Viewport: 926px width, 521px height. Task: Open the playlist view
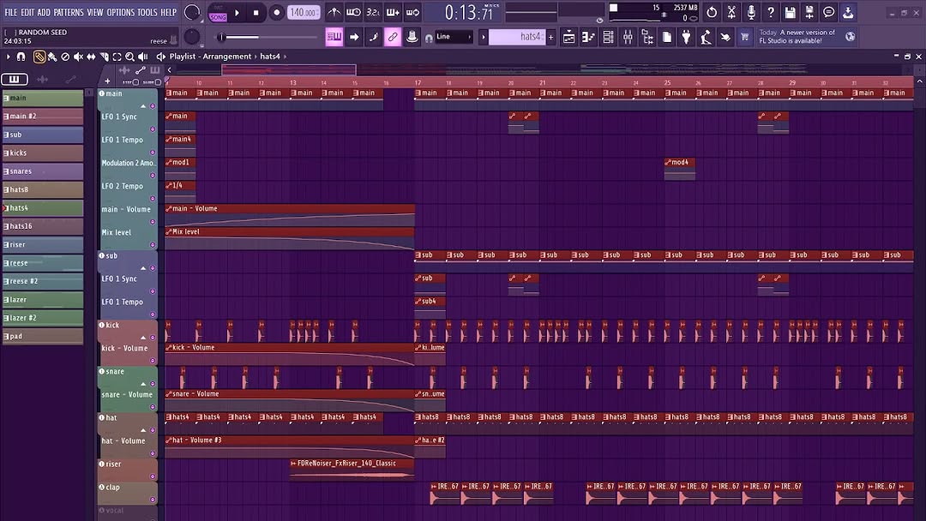tap(568, 37)
